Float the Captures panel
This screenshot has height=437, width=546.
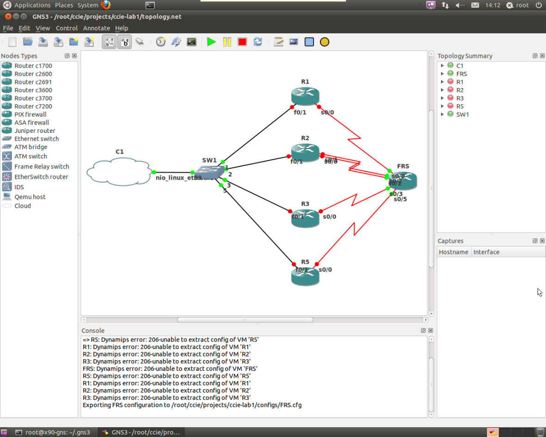[535, 241]
